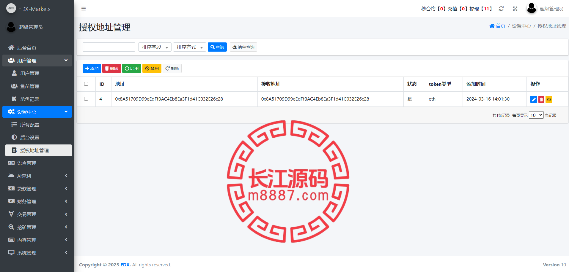The width and height of the screenshot is (569, 272).
Task: Open 后台设置 in sidebar
Action: click(39, 137)
